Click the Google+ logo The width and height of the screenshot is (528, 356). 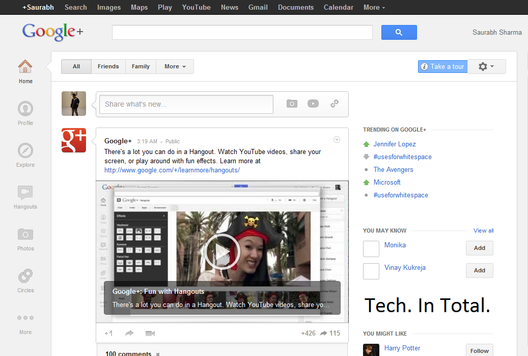[52, 32]
